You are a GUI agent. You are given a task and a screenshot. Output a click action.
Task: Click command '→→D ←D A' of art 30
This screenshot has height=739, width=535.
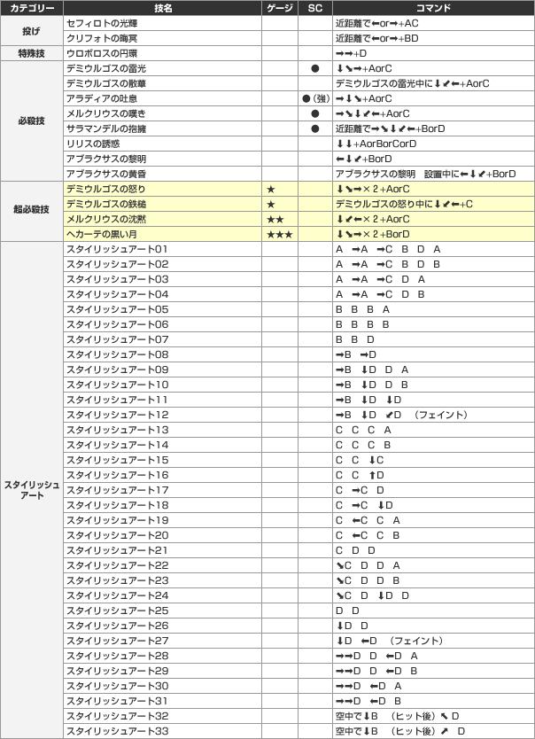pyautogui.click(x=368, y=686)
